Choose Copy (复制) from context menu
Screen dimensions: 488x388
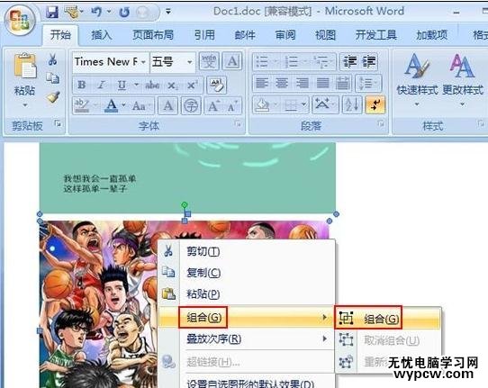[248, 273]
